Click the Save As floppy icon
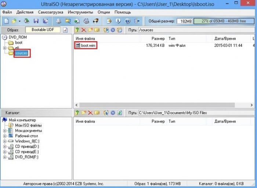 pyautogui.click(x=46, y=21)
